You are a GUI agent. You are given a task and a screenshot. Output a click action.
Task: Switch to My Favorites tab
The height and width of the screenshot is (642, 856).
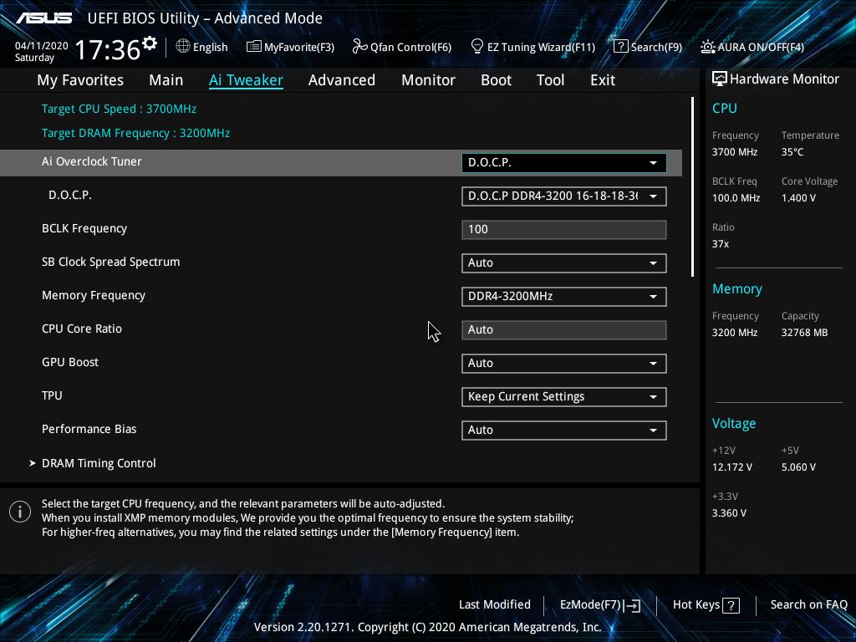point(80,80)
